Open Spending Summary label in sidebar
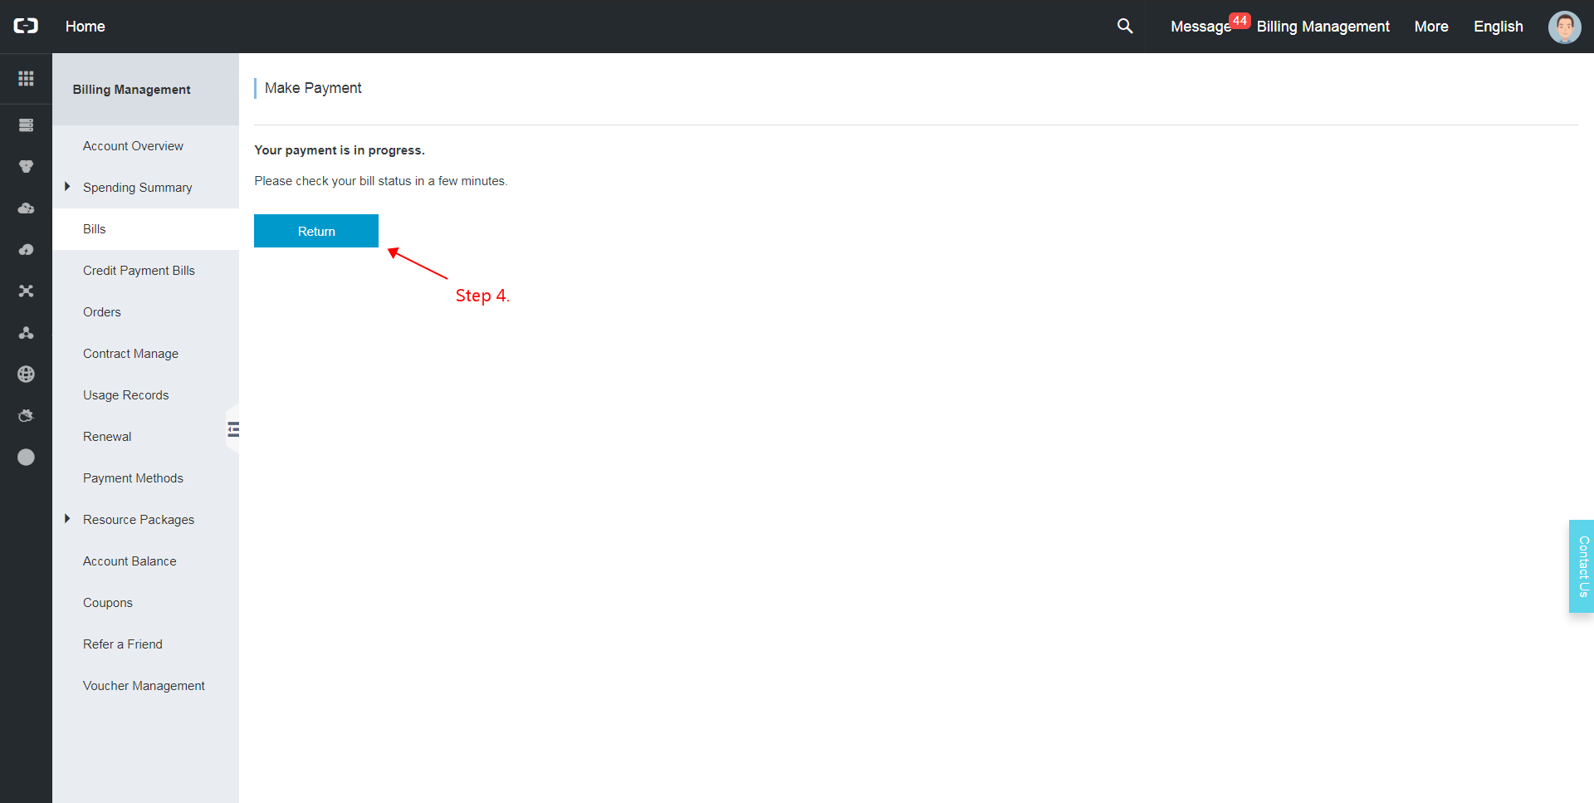This screenshot has width=1594, height=803. click(x=137, y=188)
